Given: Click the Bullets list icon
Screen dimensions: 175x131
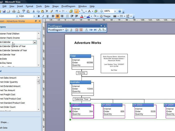Looking at the screenshot, I should pyautogui.click(x=67, y=16).
